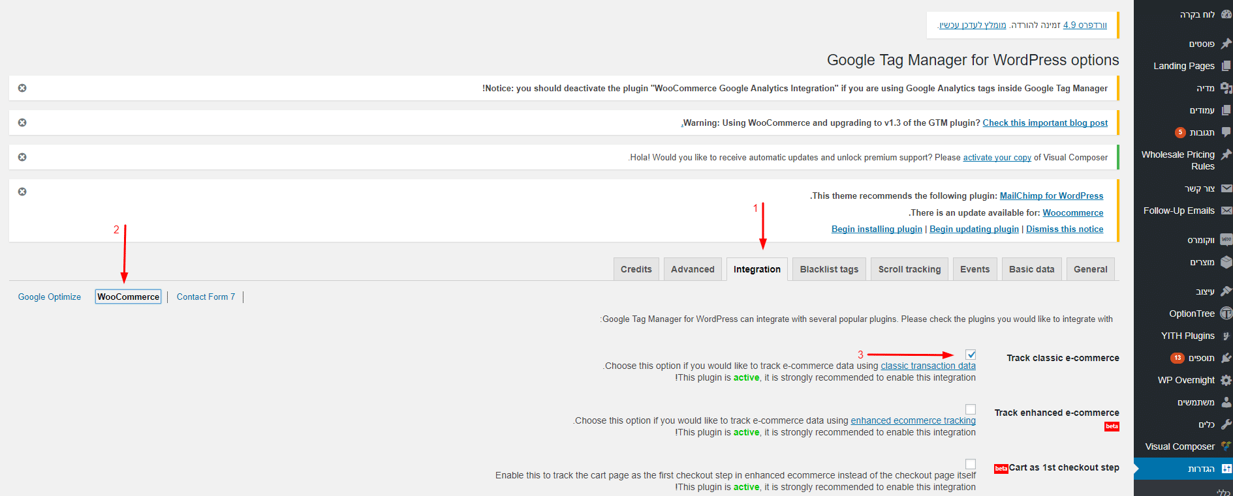The image size is (1233, 496).
Task: Click comments badge showing 5
Action: [x=1180, y=132]
